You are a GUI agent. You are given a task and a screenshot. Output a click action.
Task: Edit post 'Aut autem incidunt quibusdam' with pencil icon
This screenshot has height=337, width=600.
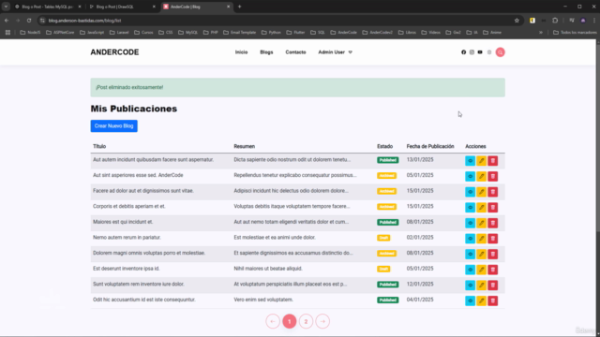(481, 161)
